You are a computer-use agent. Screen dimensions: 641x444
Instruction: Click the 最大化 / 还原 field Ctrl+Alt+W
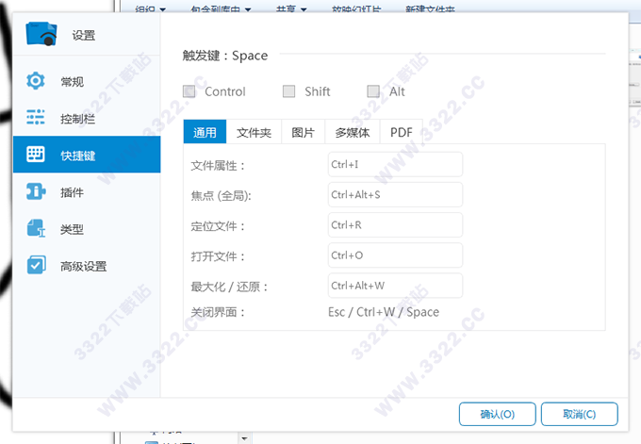395,286
